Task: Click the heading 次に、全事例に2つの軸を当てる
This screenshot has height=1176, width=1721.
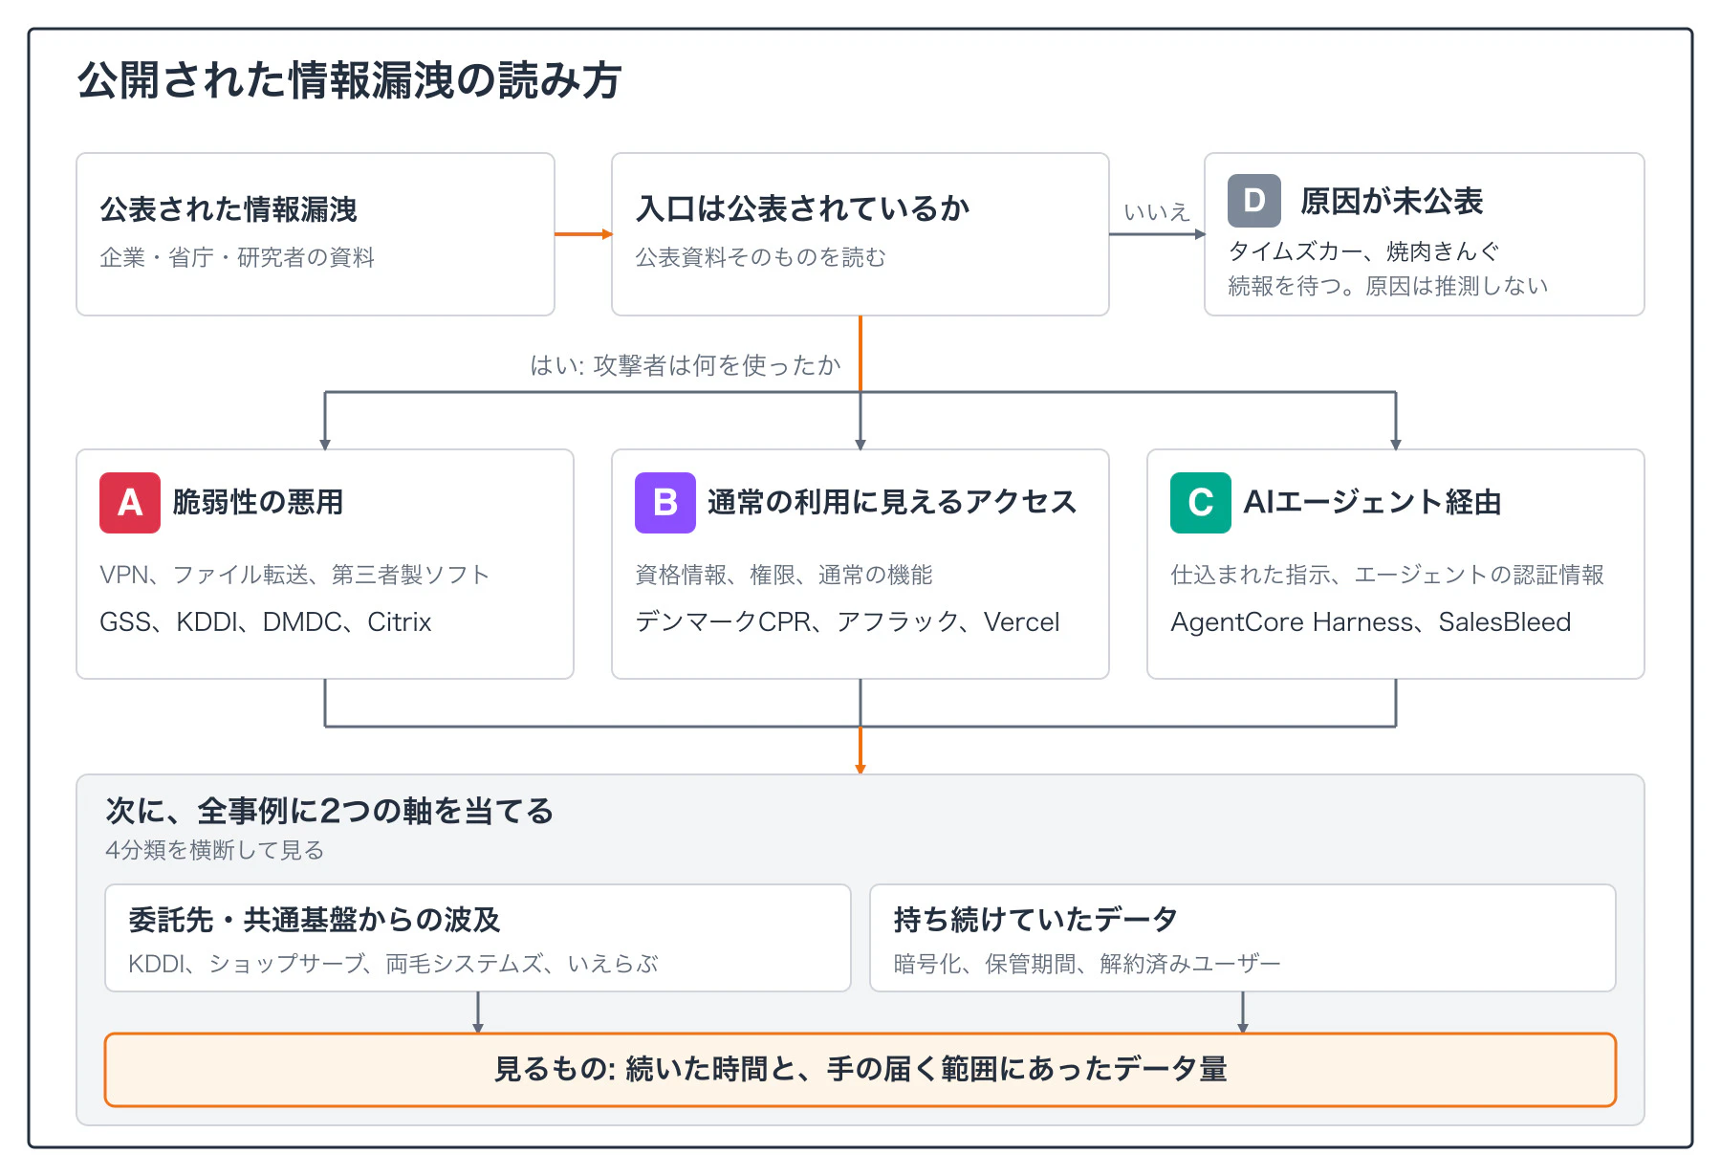Action: [330, 812]
